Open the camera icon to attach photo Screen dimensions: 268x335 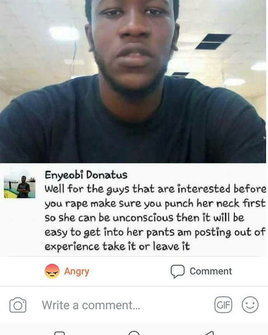(x=18, y=305)
